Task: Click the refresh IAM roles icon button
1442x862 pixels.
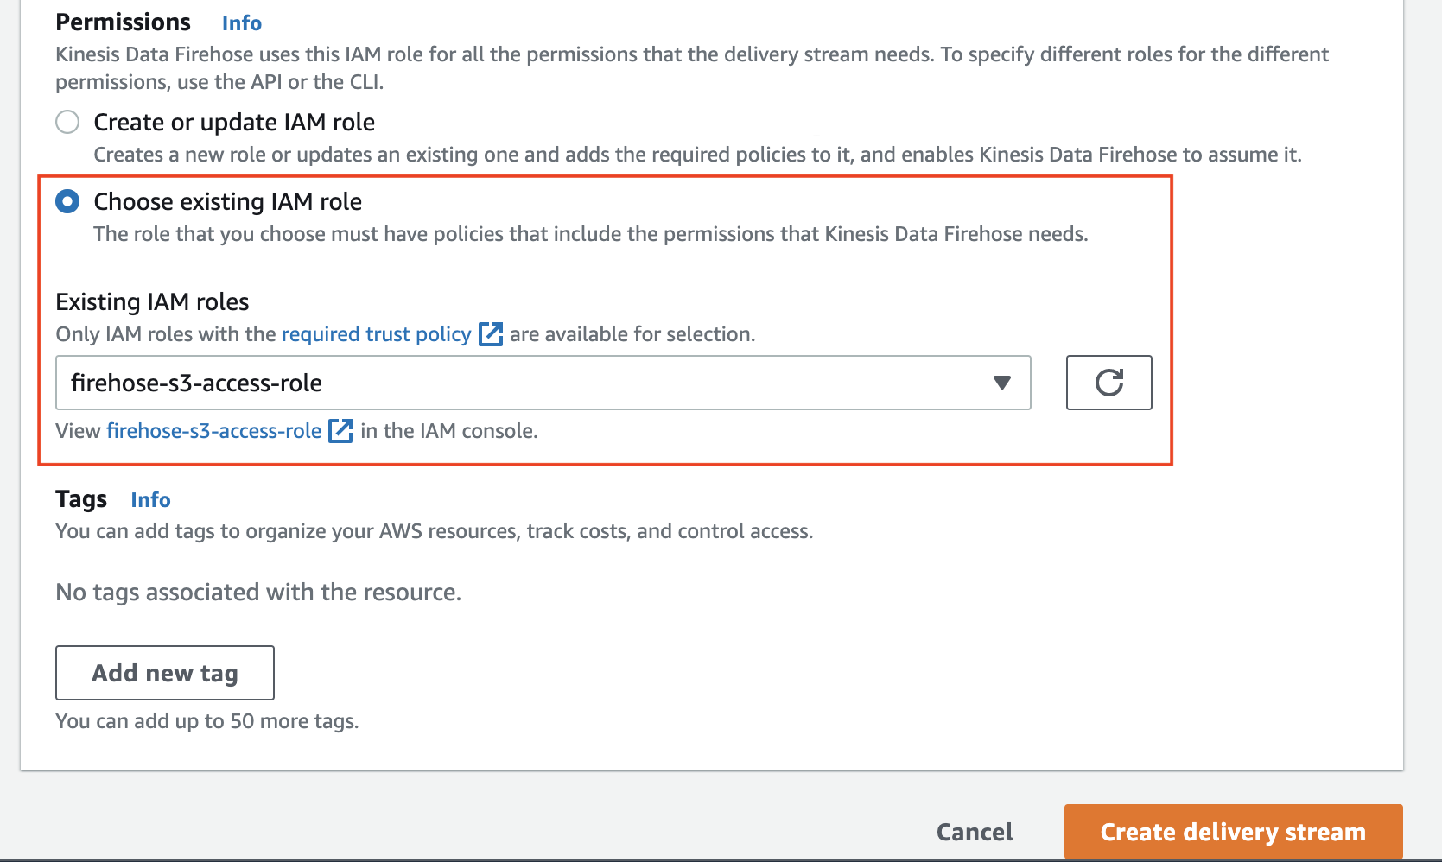Action: (x=1108, y=383)
